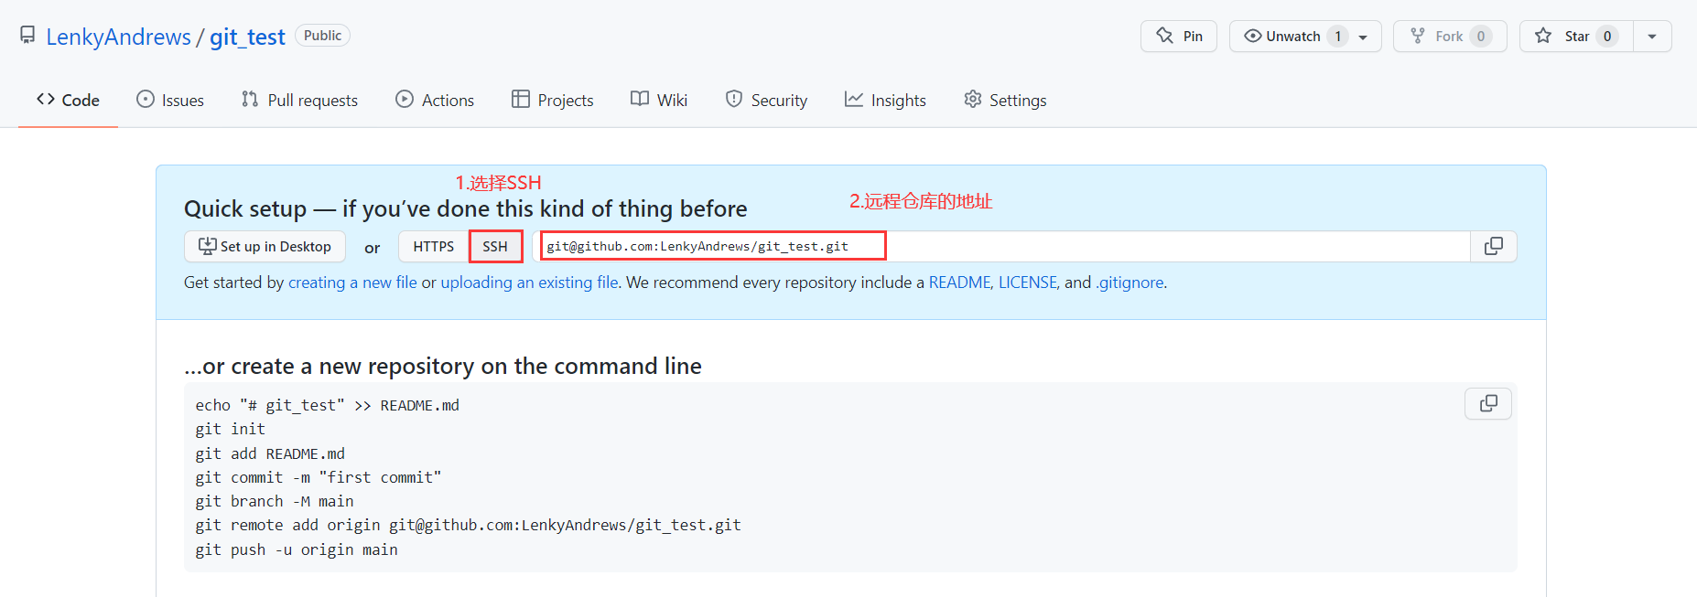
Task: Pin the repository with Pin button
Action: pos(1178,36)
